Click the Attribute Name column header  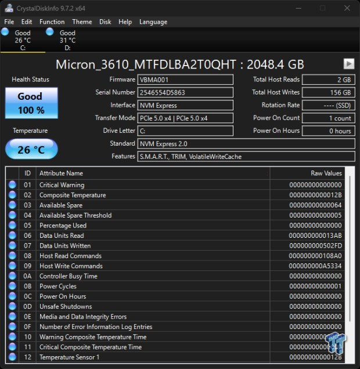tap(153, 173)
